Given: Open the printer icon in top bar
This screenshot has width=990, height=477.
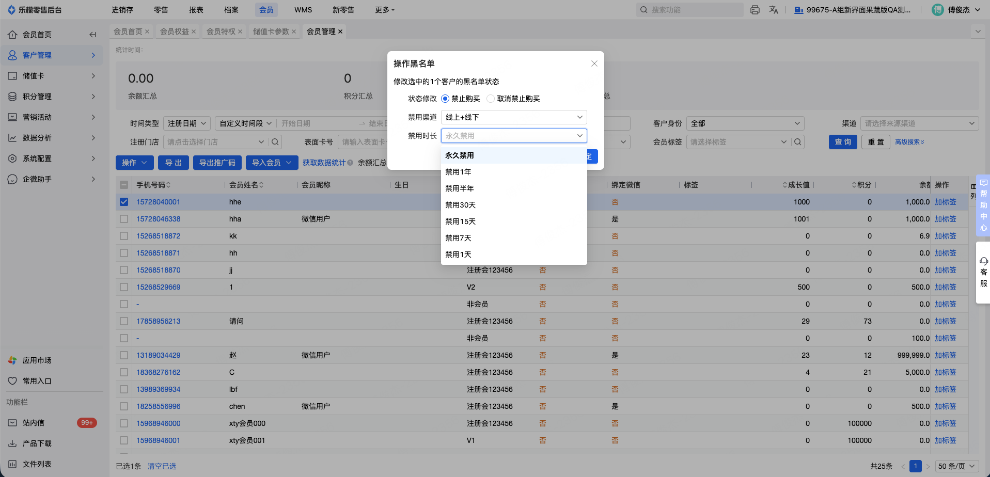Looking at the screenshot, I should coord(755,10).
